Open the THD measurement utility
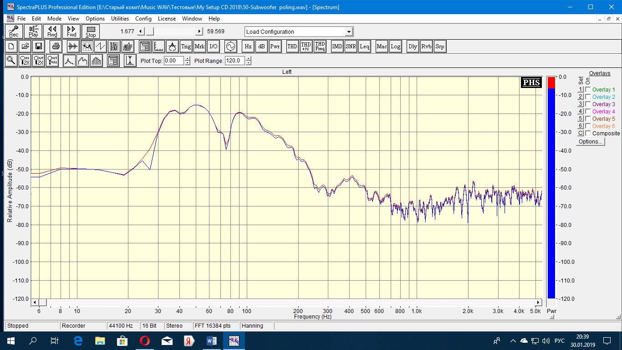This screenshot has height=350, width=622. pos(292,46)
